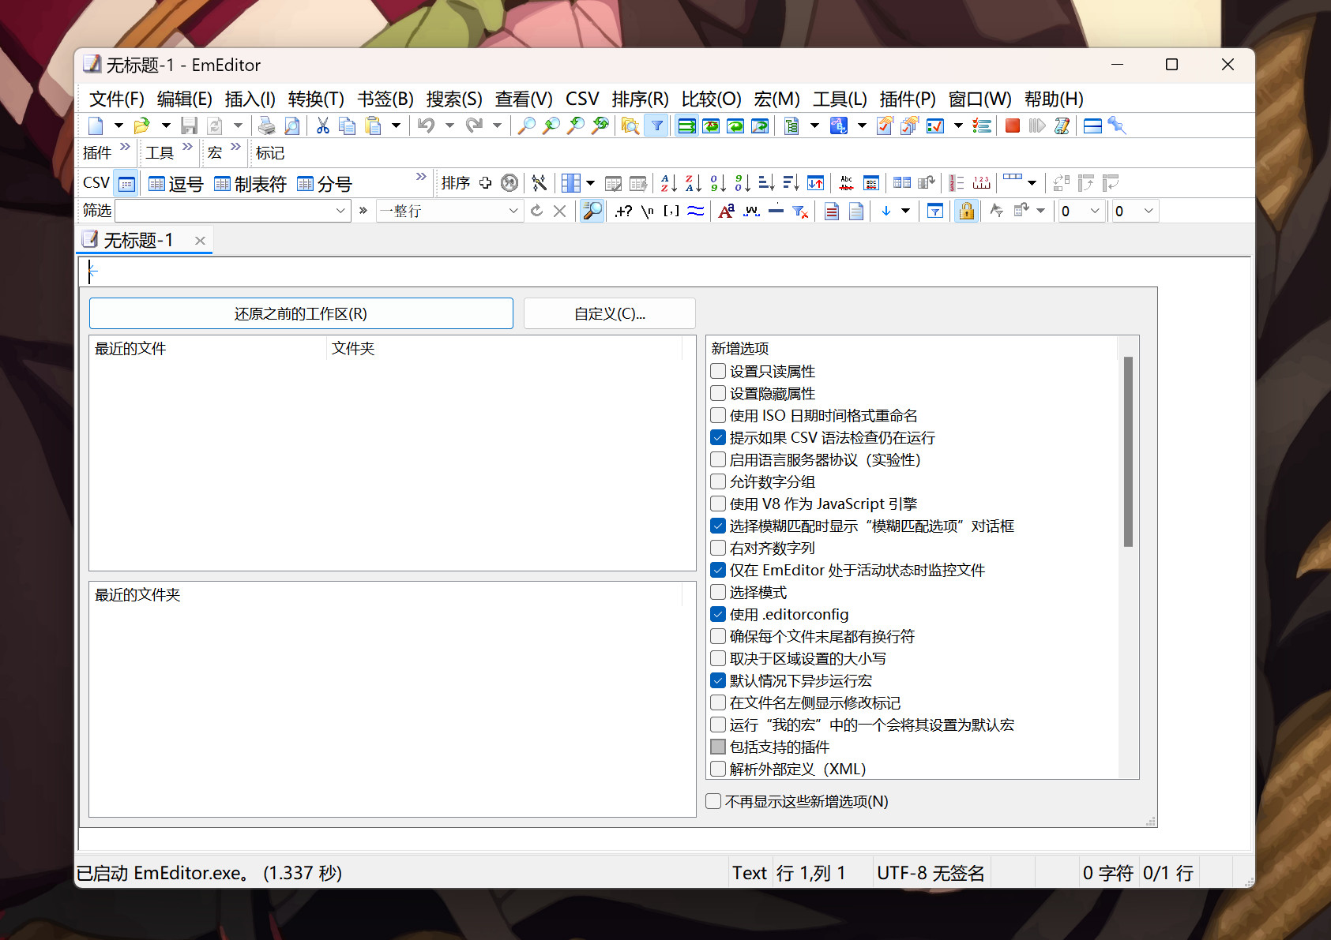Screen dimensions: 1331x940
Task: Click the Delete duplicate lines Abc icon
Action: click(x=847, y=184)
